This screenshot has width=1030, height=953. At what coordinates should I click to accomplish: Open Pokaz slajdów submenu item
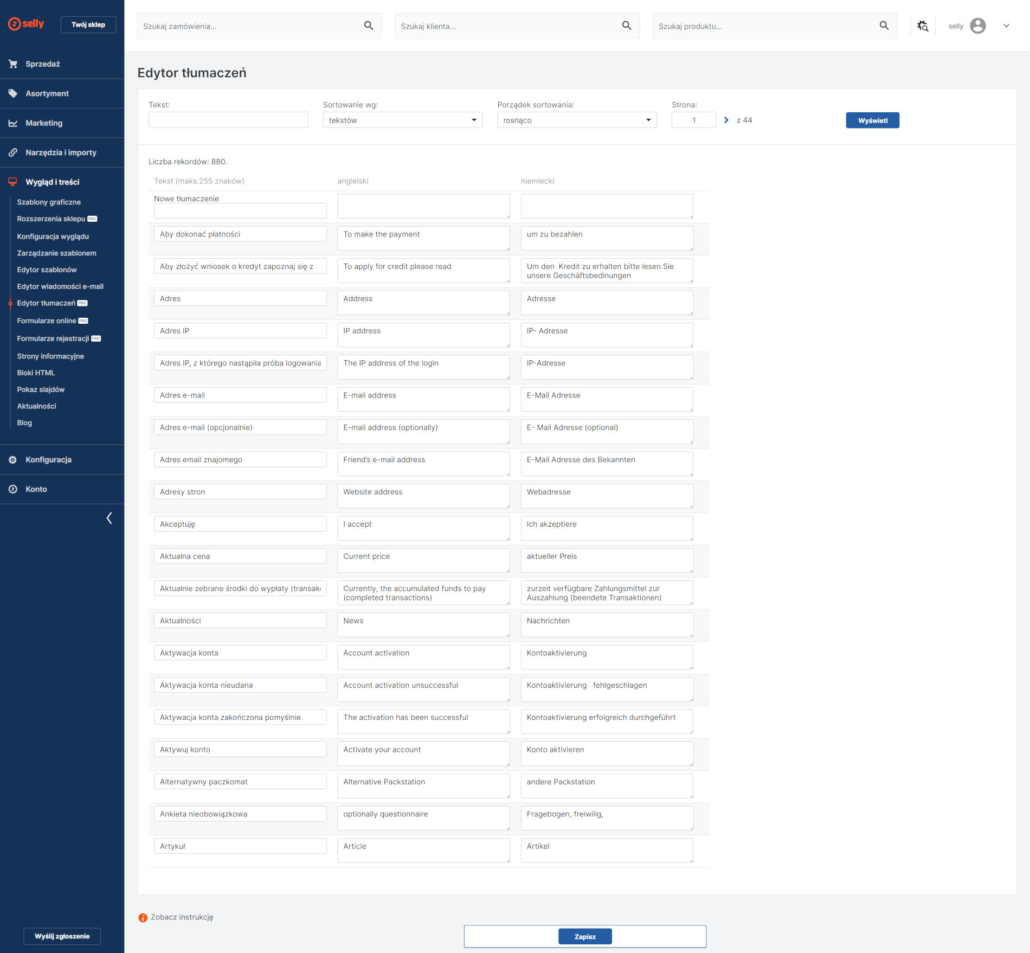pyautogui.click(x=41, y=389)
